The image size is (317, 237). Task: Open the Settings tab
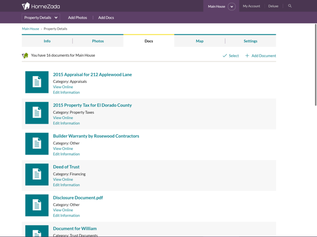(x=250, y=41)
